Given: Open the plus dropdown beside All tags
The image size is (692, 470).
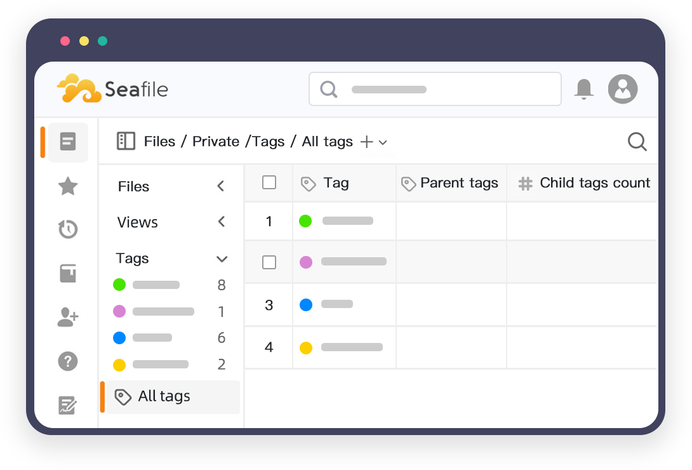Looking at the screenshot, I should click(x=373, y=142).
